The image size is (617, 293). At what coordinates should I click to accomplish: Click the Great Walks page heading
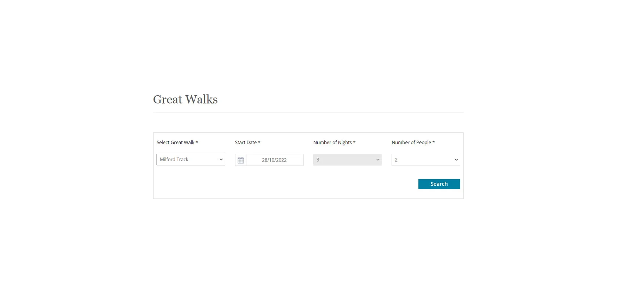click(185, 99)
